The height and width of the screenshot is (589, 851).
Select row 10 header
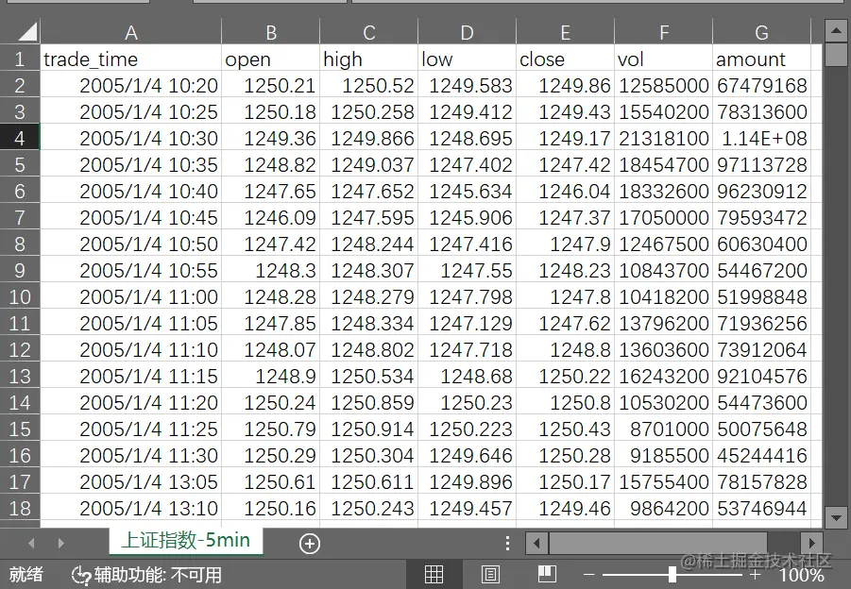point(20,296)
